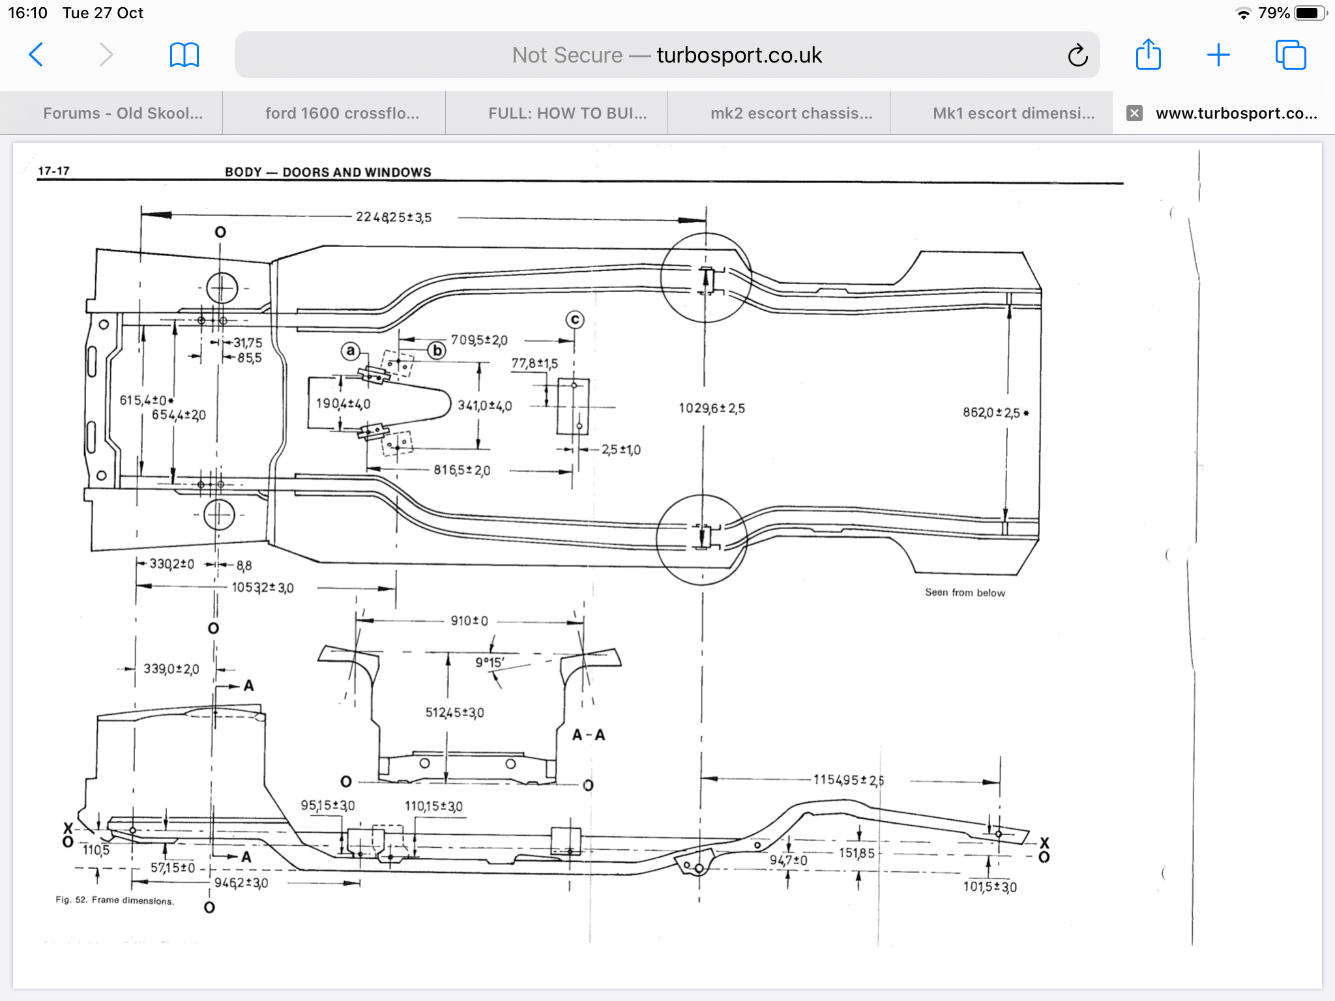The width and height of the screenshot is (1335, 1001).
Task: Switch to the mk2 escort chassis tab
Action: point(791,113)
